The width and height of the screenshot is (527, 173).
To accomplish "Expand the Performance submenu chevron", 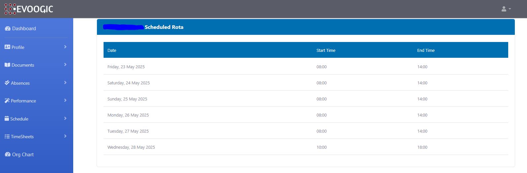I will coord(65,100).
